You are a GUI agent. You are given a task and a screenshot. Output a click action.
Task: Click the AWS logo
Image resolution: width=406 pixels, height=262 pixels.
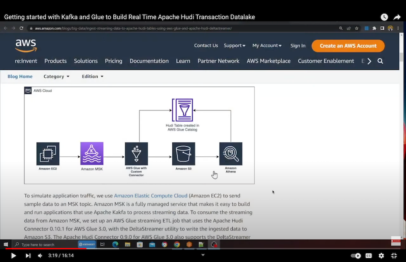pos(26,45)
